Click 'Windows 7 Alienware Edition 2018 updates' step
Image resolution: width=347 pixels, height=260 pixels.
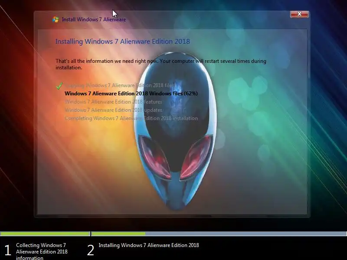coord(114,110)
